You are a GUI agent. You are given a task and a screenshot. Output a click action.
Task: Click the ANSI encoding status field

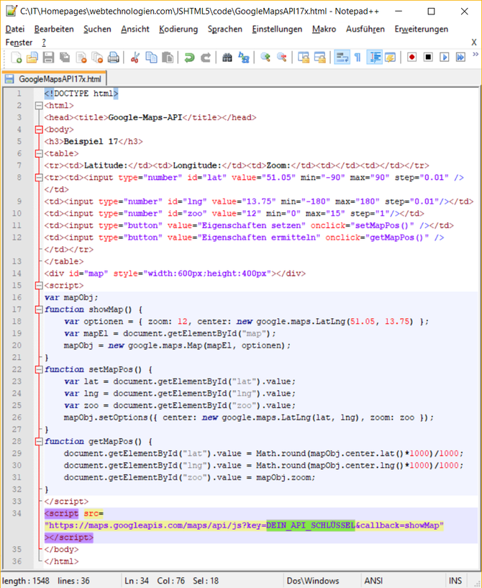click(x=373, y=581)
